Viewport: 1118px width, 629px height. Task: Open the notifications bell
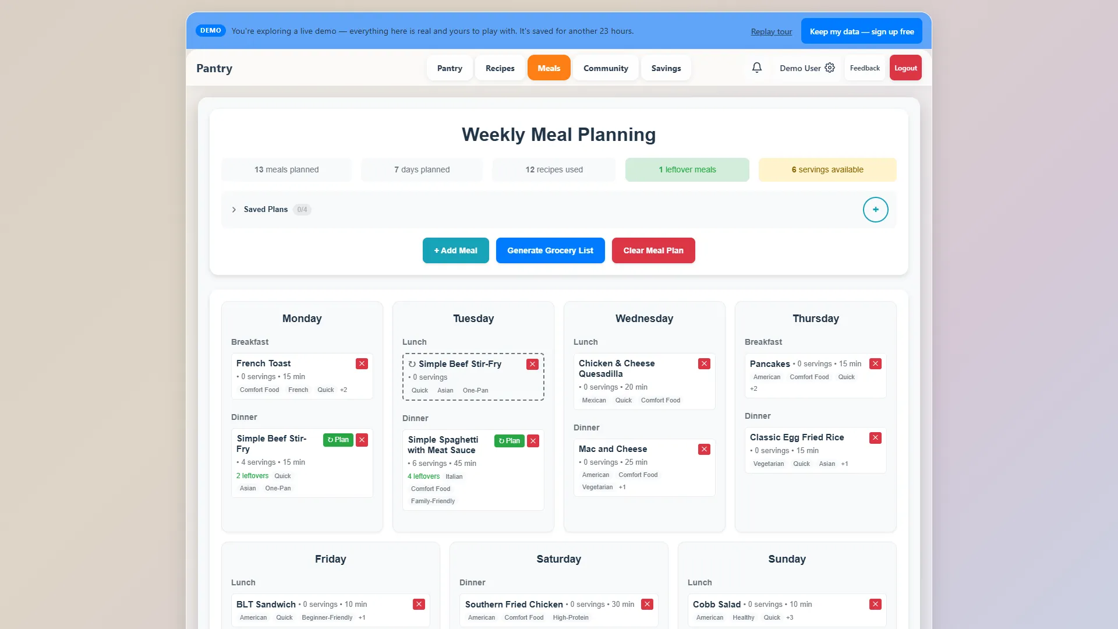pos(756,68)
